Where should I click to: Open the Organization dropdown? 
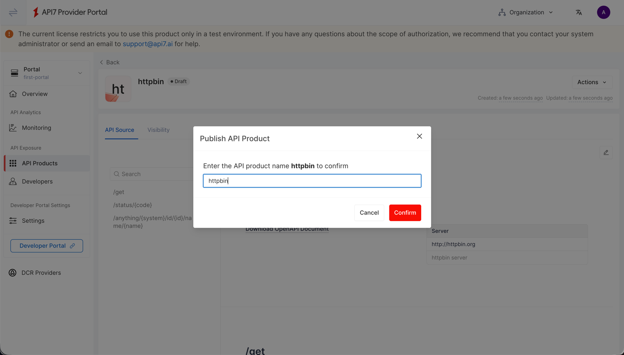pyautogui.click(x=525, y=12)
